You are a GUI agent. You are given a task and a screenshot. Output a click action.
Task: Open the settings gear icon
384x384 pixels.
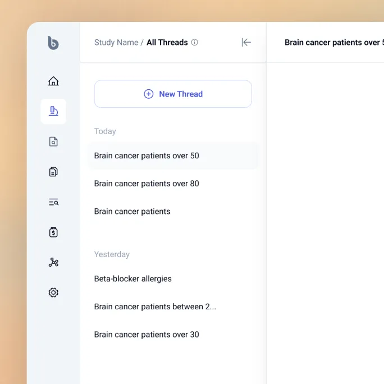click(x=53, y=292)
